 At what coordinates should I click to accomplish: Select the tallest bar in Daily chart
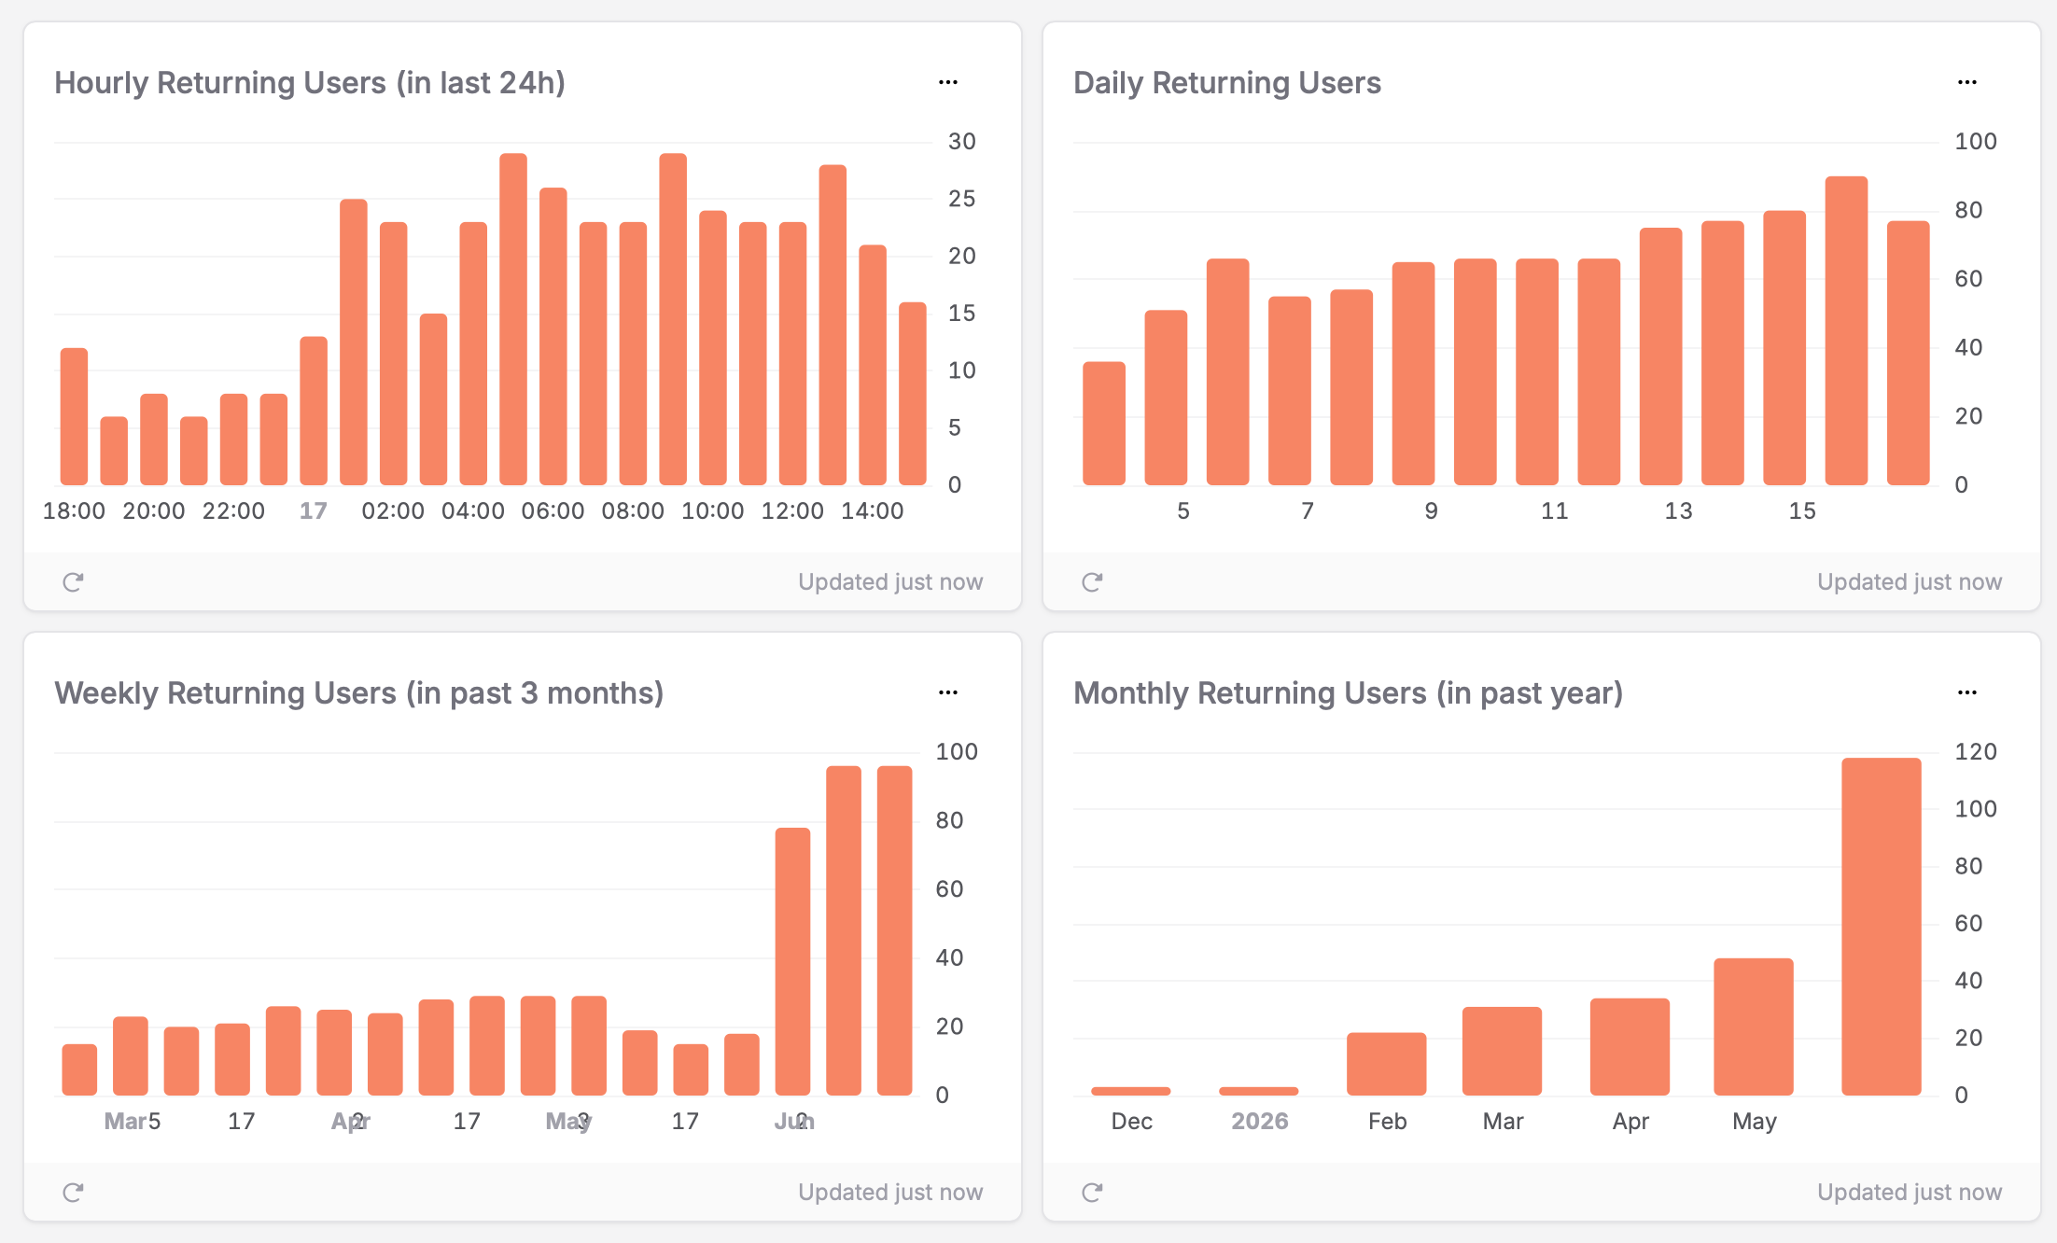1846,330
